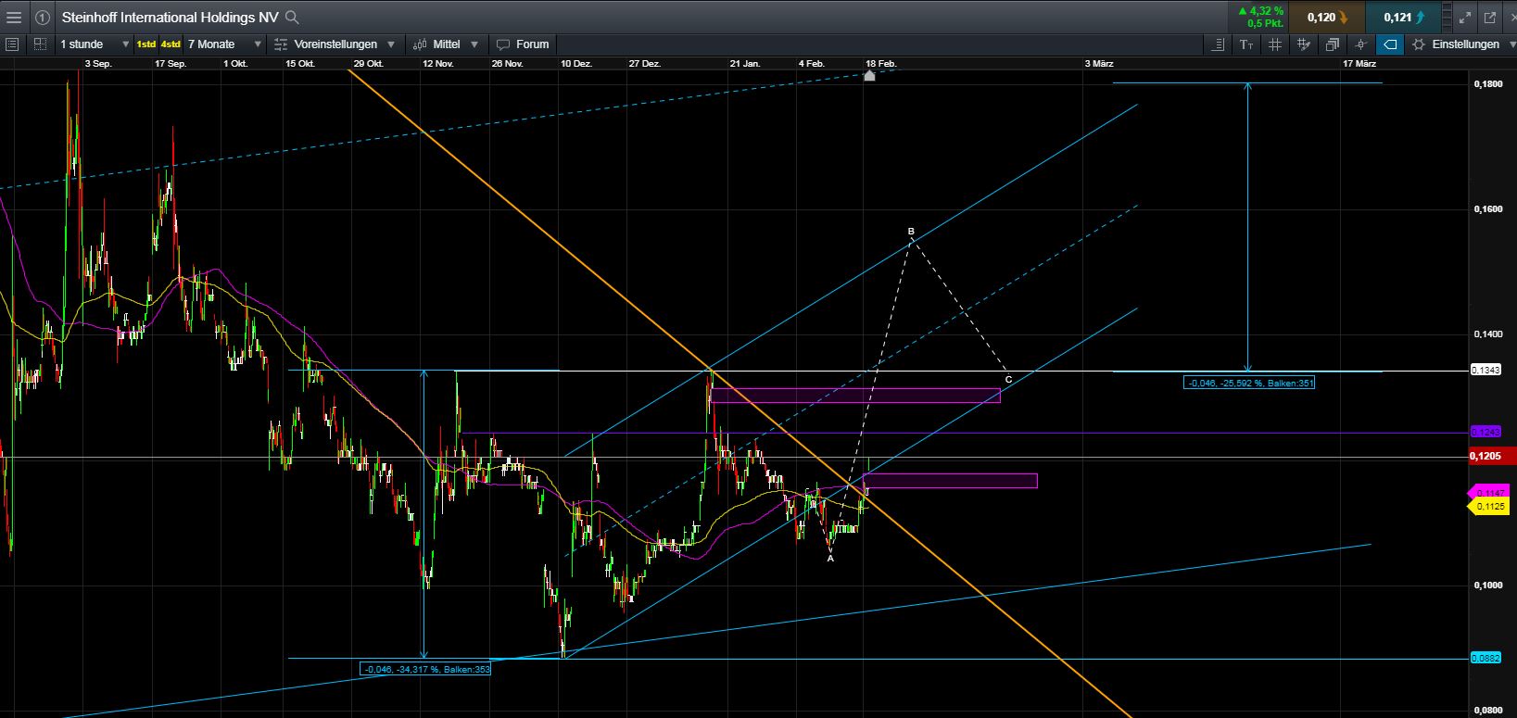
Task: Click the wave label A on chart
Action: [830, 558]
